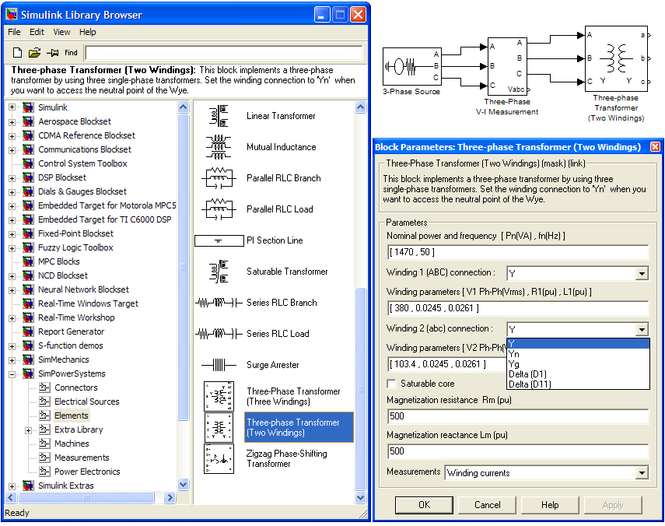Click the Electrical Sources library icon
The image size is (665, 526).
[x=44, y=402]
